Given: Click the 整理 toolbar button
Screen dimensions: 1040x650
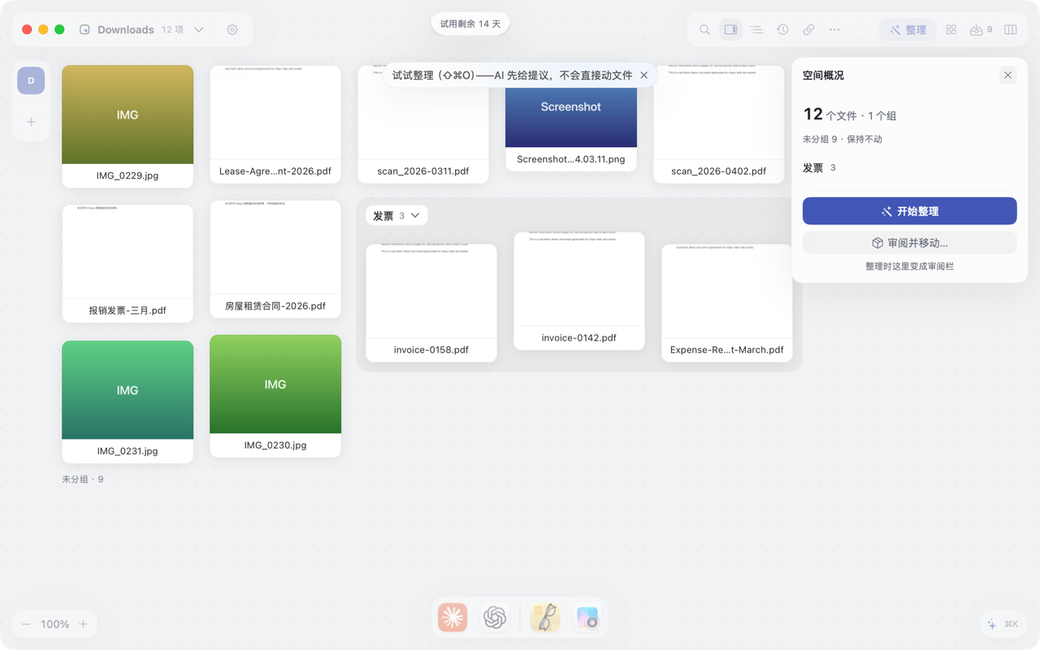Looking at the screenshot, I should click(908, 29).
